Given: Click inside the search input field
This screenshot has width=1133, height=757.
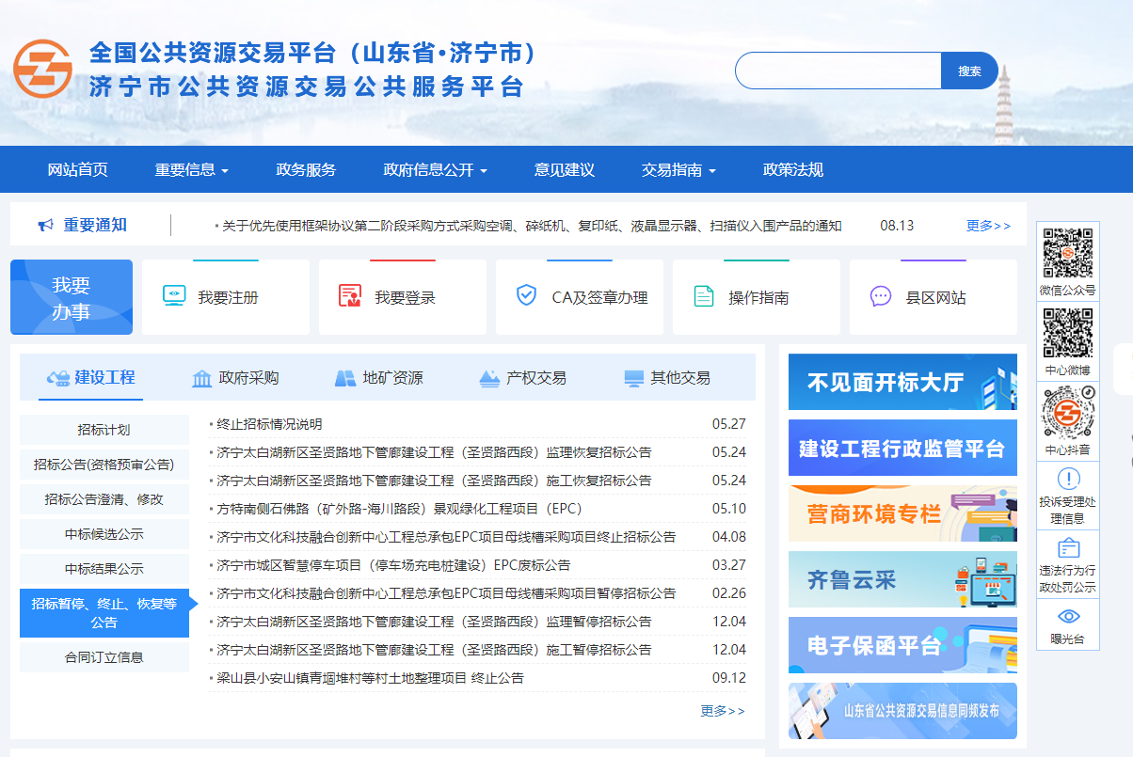Looking at the screenshot, I should point(838,70).
